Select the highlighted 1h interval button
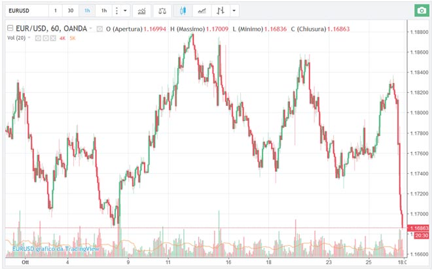432x270 pixels. coord(87,11)
